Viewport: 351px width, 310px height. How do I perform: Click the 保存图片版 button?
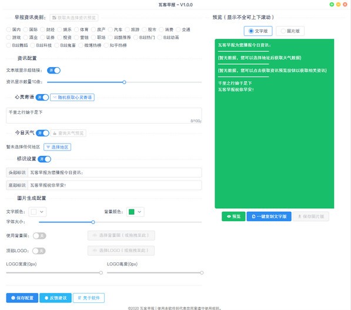tap(310, 216)
